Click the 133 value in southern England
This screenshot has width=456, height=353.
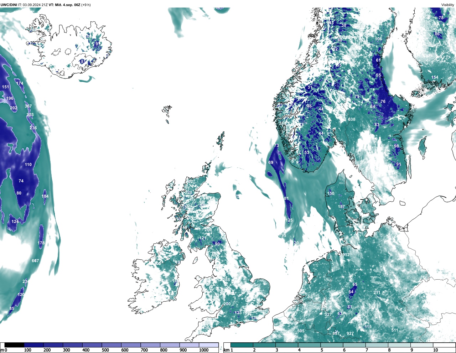(238, 312)
